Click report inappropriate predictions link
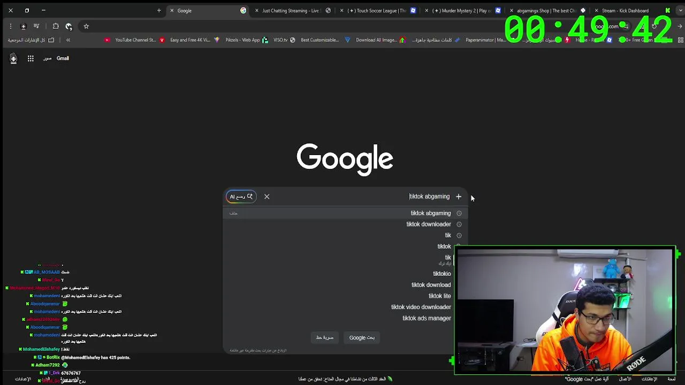The height and width of the screenshot is (385, 685). 258,351
